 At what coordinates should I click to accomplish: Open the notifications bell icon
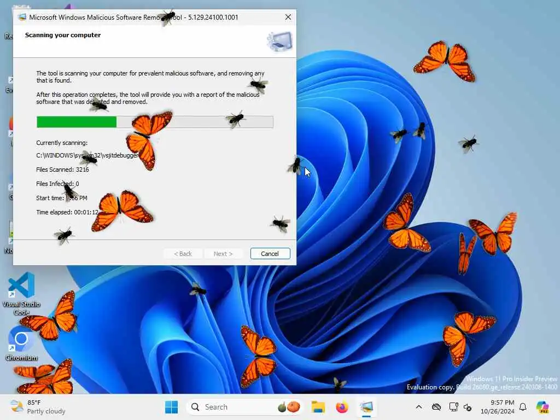pyautogui.click(x=523, y=407)
